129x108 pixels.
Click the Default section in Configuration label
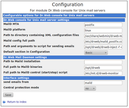pos(27,52)
